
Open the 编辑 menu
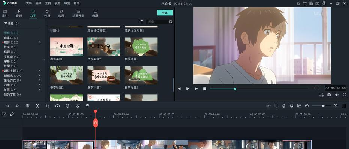point(38,3)
